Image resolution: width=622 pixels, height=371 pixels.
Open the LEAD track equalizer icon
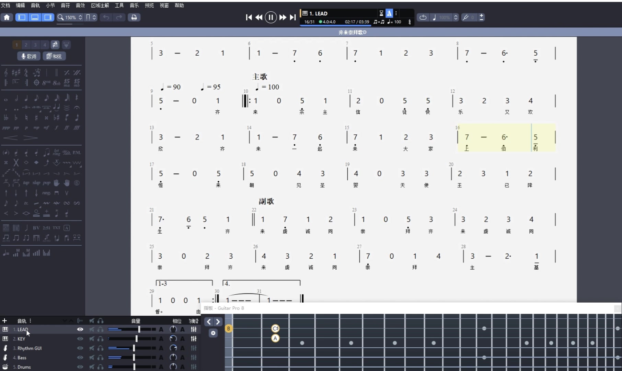[194, 329]
